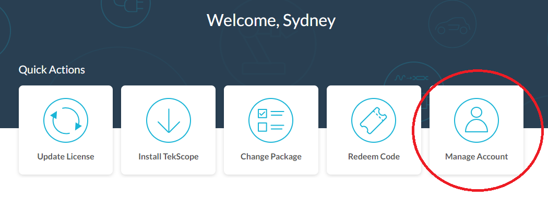The width and height of the screenshot is (548, 198).
Task: Click the "Quick Actions" section heading
Action: (52, 70)
